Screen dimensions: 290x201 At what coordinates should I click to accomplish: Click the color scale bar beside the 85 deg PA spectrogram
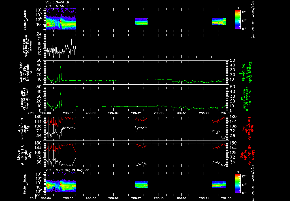(x=238, y=184)
